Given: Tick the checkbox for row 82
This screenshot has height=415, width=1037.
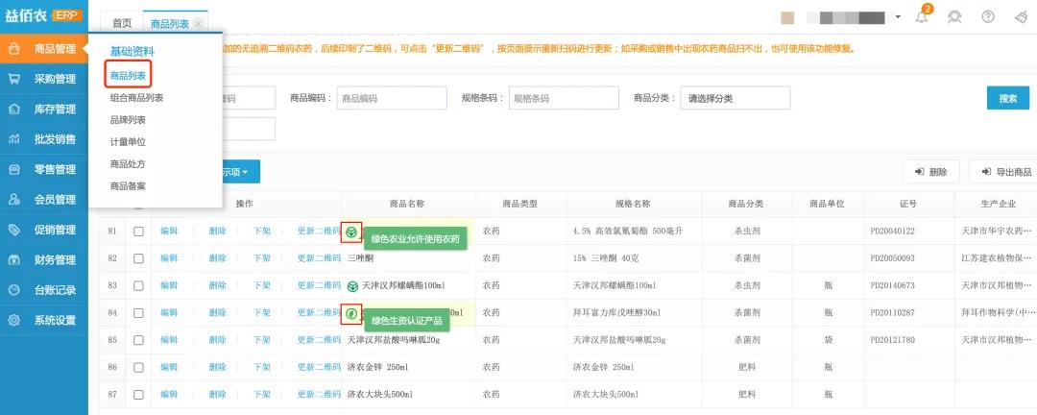Looking at the screenshot, I should click(138, 258).
